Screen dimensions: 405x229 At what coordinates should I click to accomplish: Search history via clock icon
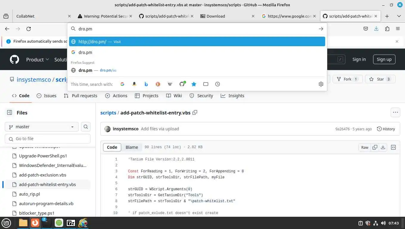click(x=218, y=84)
